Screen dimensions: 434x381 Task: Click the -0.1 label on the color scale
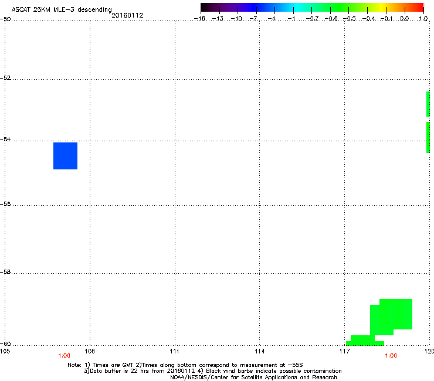pos(386,19)
